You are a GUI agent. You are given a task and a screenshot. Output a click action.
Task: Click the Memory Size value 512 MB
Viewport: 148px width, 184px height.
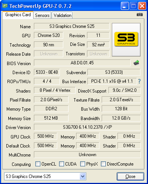51,118
